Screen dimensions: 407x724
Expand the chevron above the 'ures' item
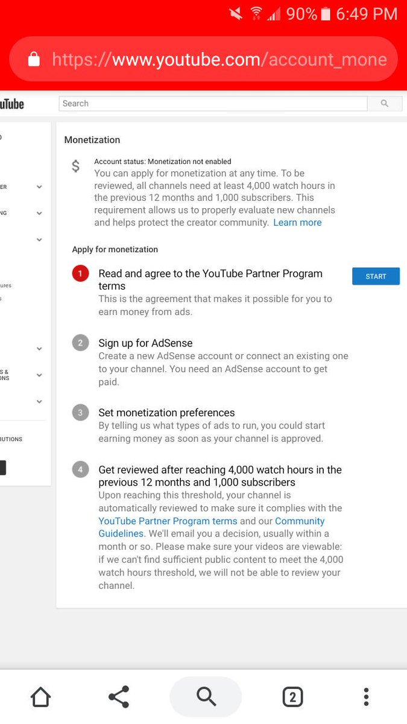pos(39,240)
